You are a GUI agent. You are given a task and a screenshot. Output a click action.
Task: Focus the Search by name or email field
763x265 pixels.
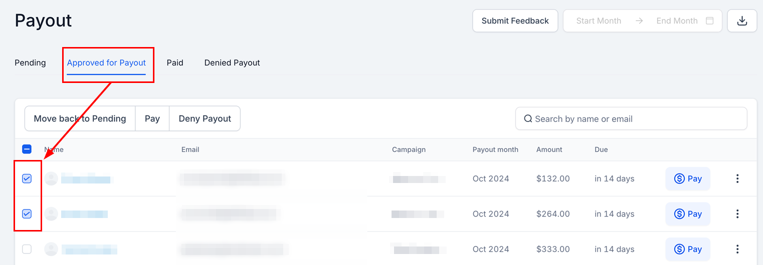(x=632, y=119)
